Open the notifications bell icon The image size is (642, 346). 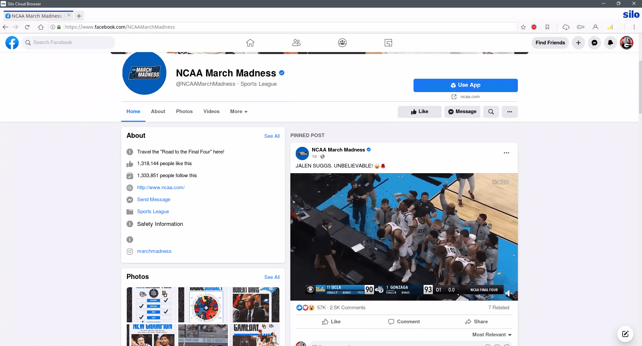pos(610,43)
